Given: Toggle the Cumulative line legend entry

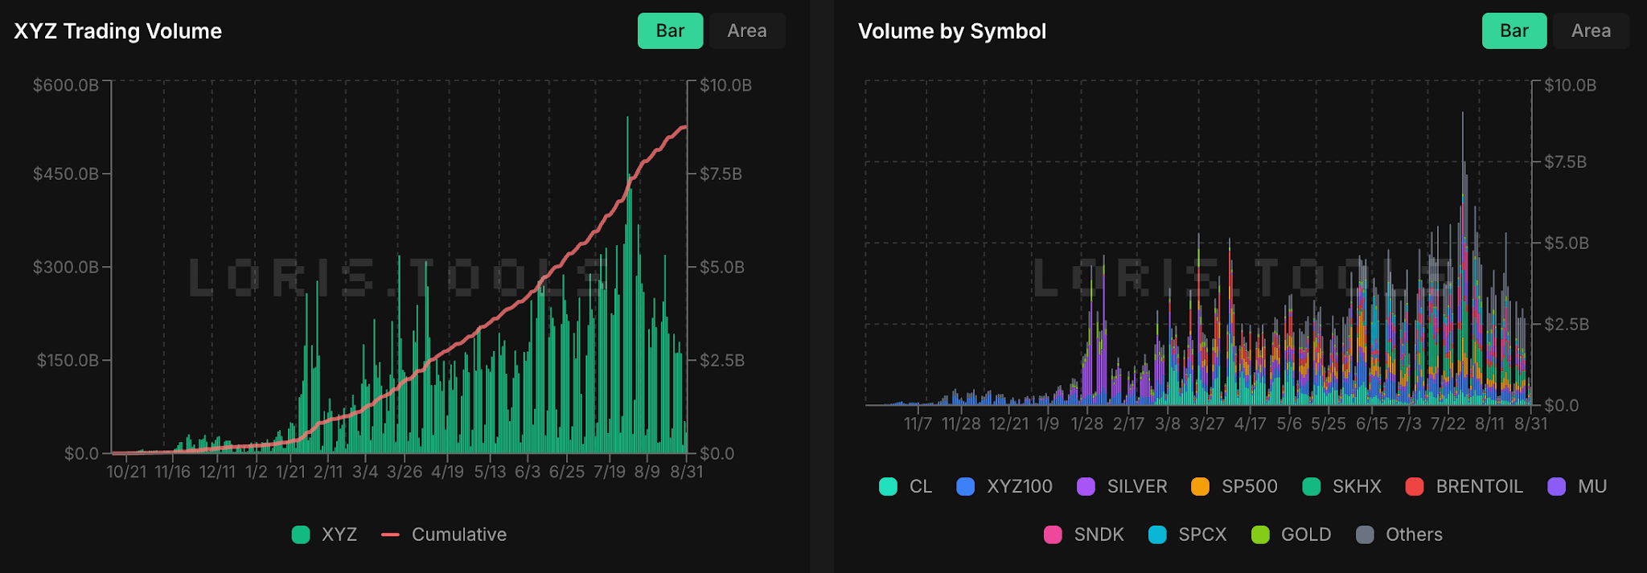Looking at the screenshot, I should click(444, 534).
